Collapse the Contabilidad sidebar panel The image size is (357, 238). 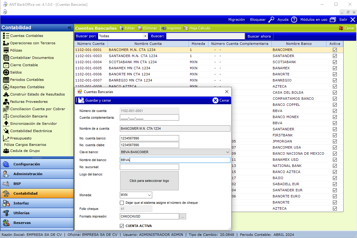69,28
